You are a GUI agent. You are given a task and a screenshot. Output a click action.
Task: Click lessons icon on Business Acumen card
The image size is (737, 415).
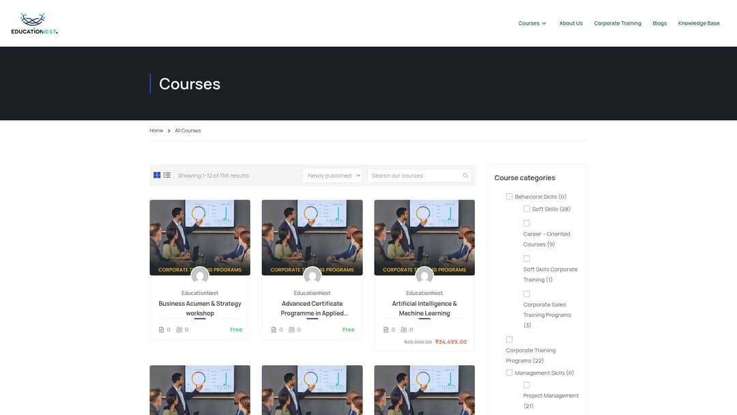click(161, 330)
